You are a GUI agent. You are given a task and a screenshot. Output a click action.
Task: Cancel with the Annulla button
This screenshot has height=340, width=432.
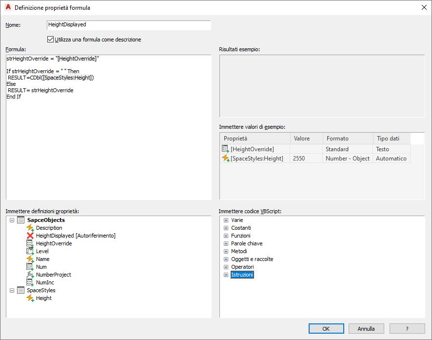click(x=366, y=329)
